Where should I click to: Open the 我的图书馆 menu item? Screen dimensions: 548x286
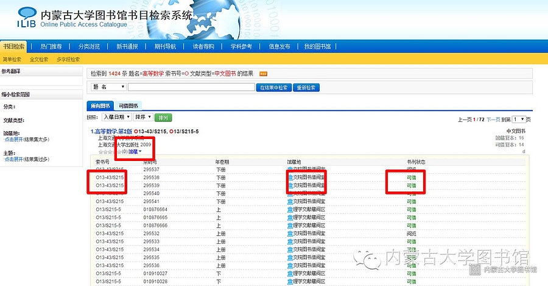(317, 46)
